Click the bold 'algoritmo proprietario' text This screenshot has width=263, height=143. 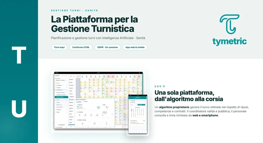pos(174,107)
